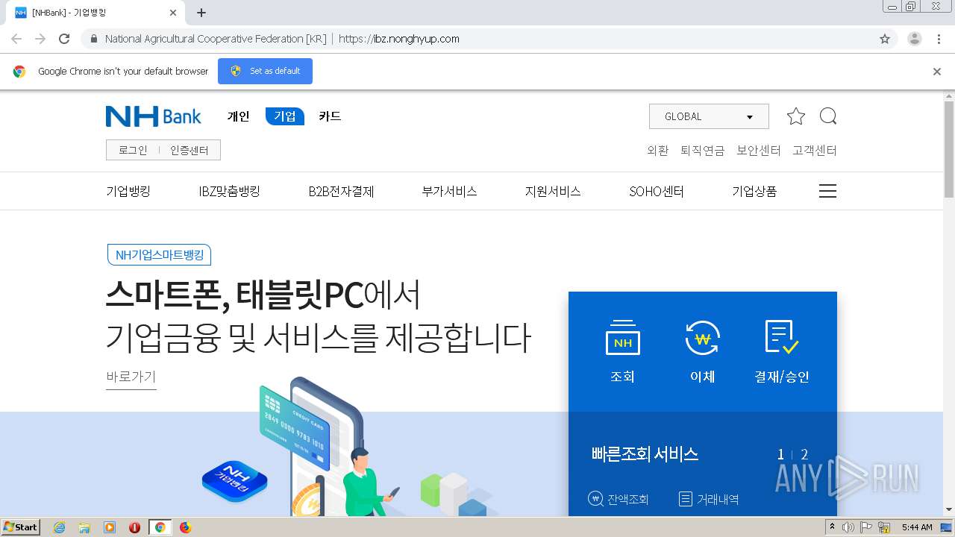Click the 로그인 login link
Screen dimensions: 955x537
pos(133,150)
